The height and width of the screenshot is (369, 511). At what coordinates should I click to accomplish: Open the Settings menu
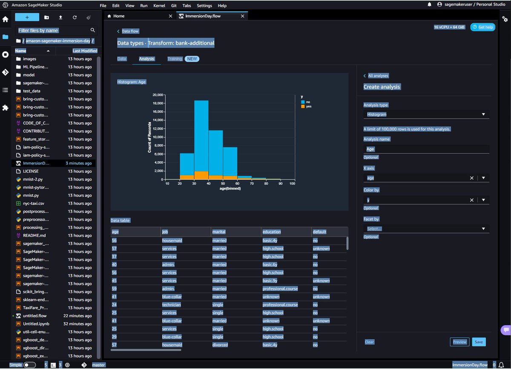(204, 6)
